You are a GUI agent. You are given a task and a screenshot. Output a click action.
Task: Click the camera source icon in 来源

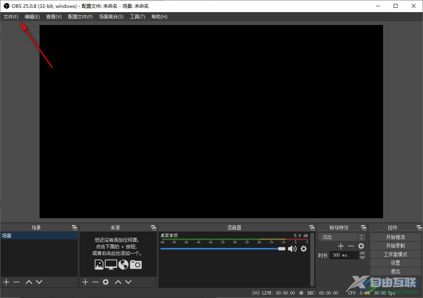tap(136, 264)
